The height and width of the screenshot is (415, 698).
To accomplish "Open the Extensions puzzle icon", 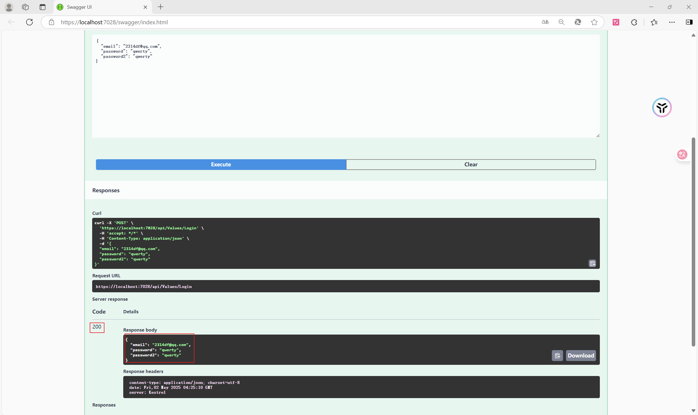I will click(x=634, y=22).
